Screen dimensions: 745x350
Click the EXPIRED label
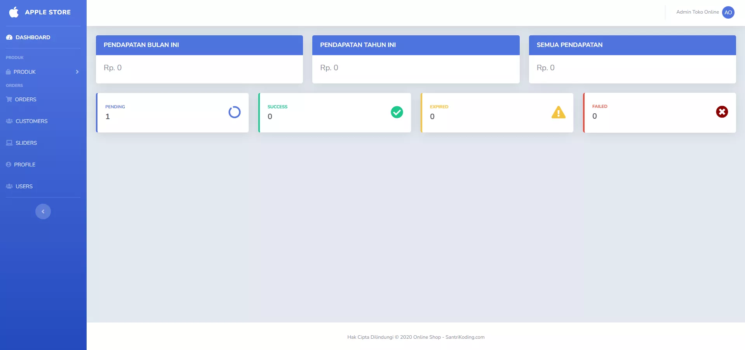click(x=439, y=107)
